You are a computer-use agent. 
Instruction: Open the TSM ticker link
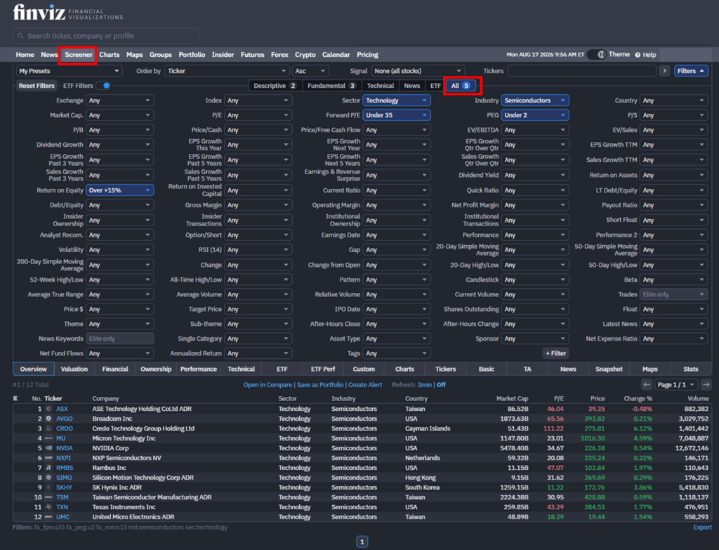[62, 497]
